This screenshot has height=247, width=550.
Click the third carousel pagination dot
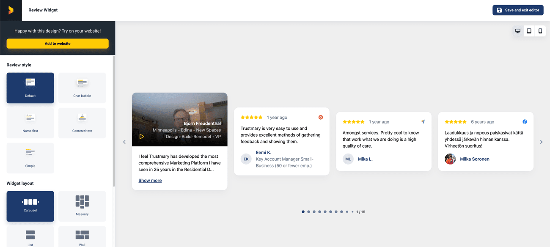[314, 212]
